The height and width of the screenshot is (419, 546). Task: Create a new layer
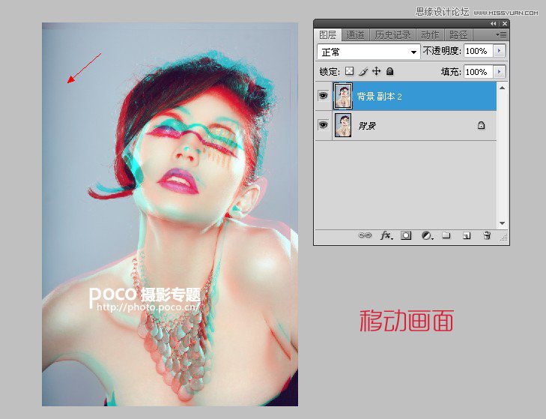467,236
